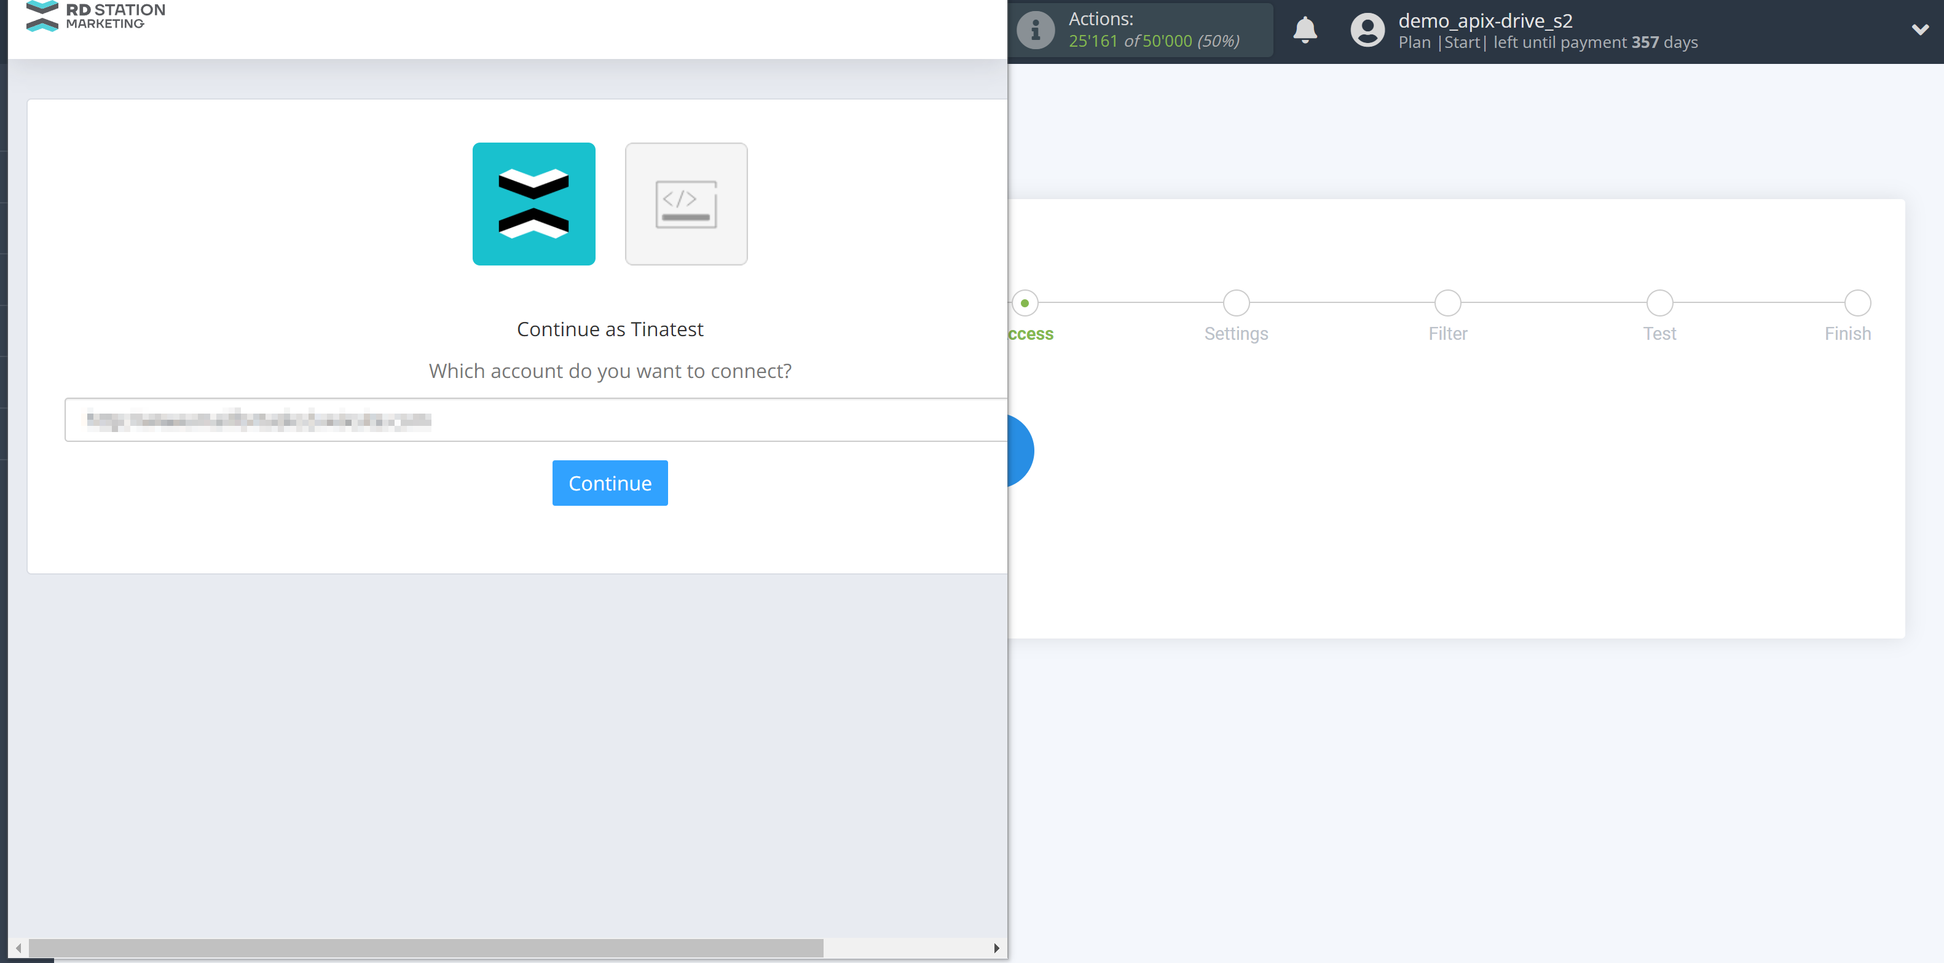Click the gray code window app icon
Viewport: 1944px width, 963px height.
(686, 204)
